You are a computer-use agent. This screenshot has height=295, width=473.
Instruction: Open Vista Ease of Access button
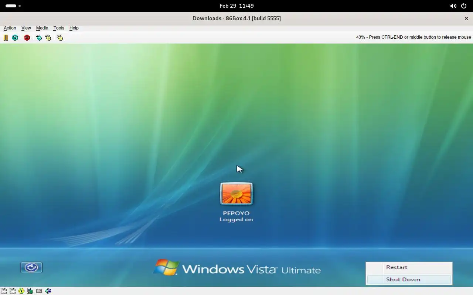31,267
